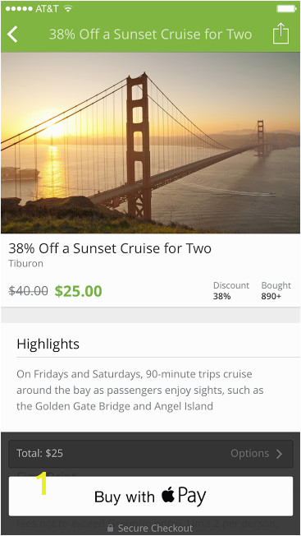Expand the Options chevron arrow

279,454
